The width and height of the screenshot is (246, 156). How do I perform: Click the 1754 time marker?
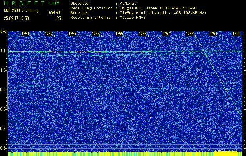coord(96,34)
